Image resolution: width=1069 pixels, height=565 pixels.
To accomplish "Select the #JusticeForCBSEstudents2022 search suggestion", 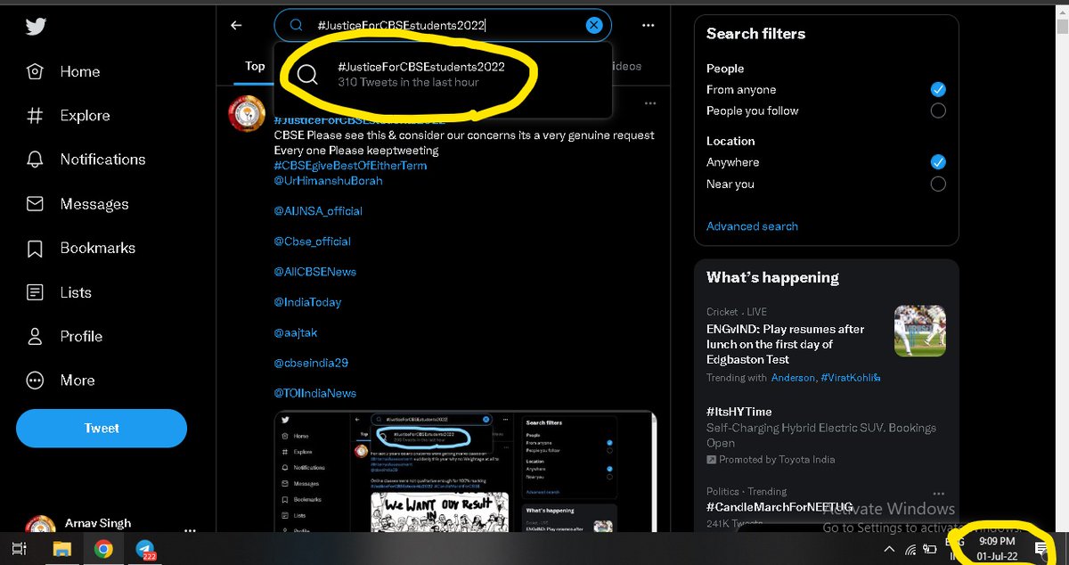I will tap(443, 75).
